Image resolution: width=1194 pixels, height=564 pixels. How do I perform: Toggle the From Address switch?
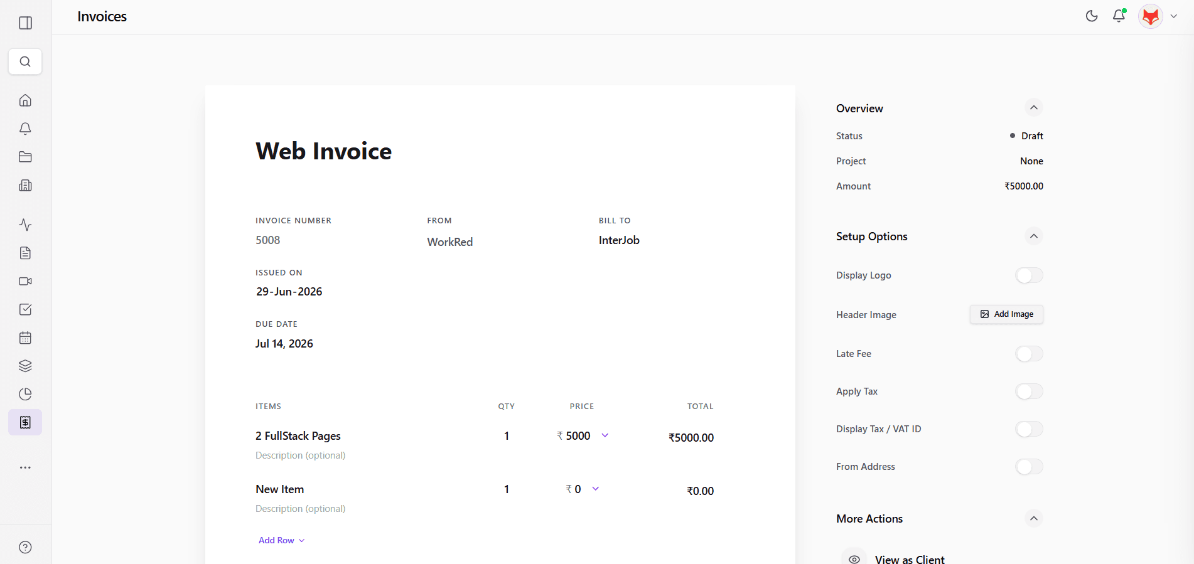pos(1029,467)
